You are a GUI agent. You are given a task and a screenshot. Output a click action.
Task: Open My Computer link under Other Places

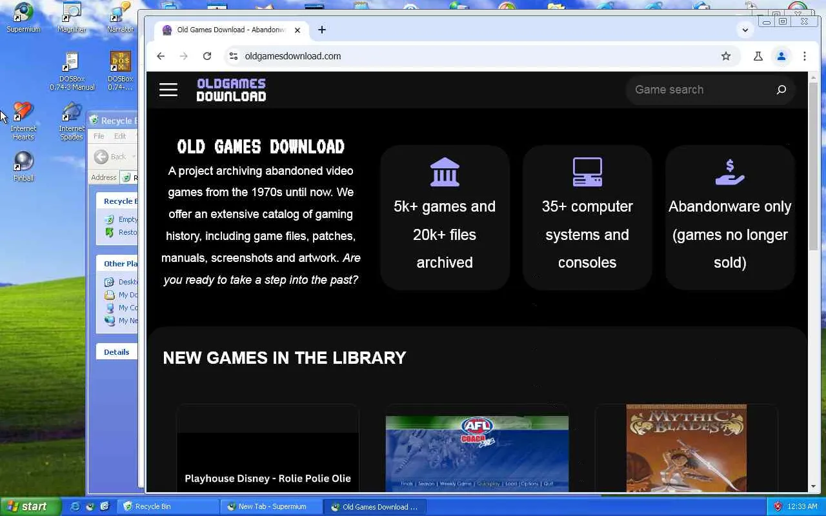point(122,308)
